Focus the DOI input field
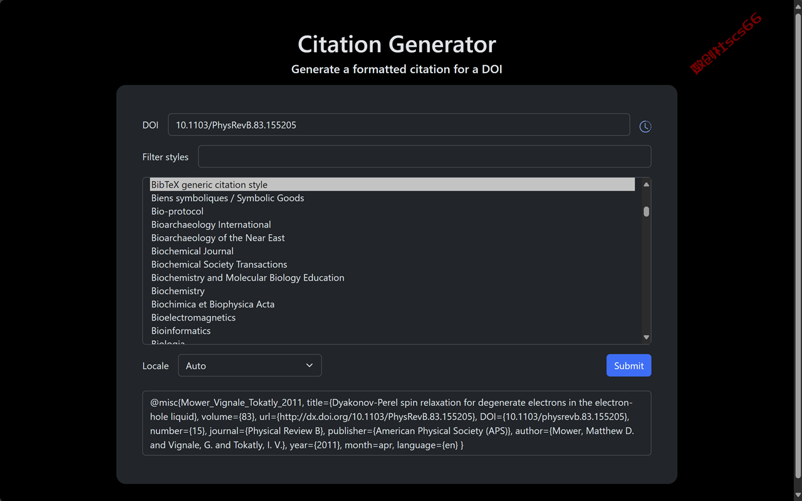 click(x=398, y=125)
